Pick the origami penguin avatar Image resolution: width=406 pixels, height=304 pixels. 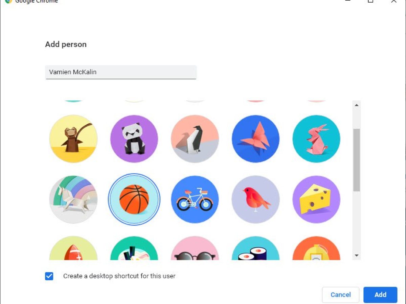pos(195,139)
